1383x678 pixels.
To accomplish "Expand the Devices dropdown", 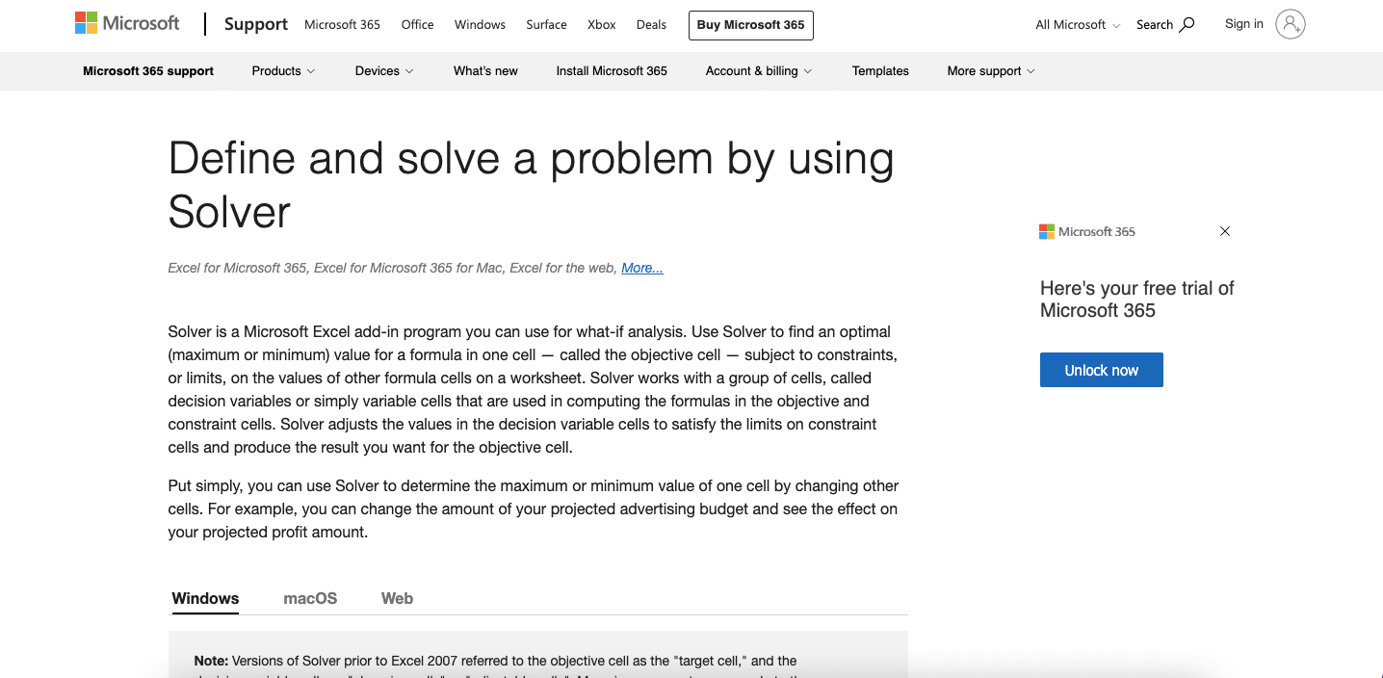I will (383, 70).
